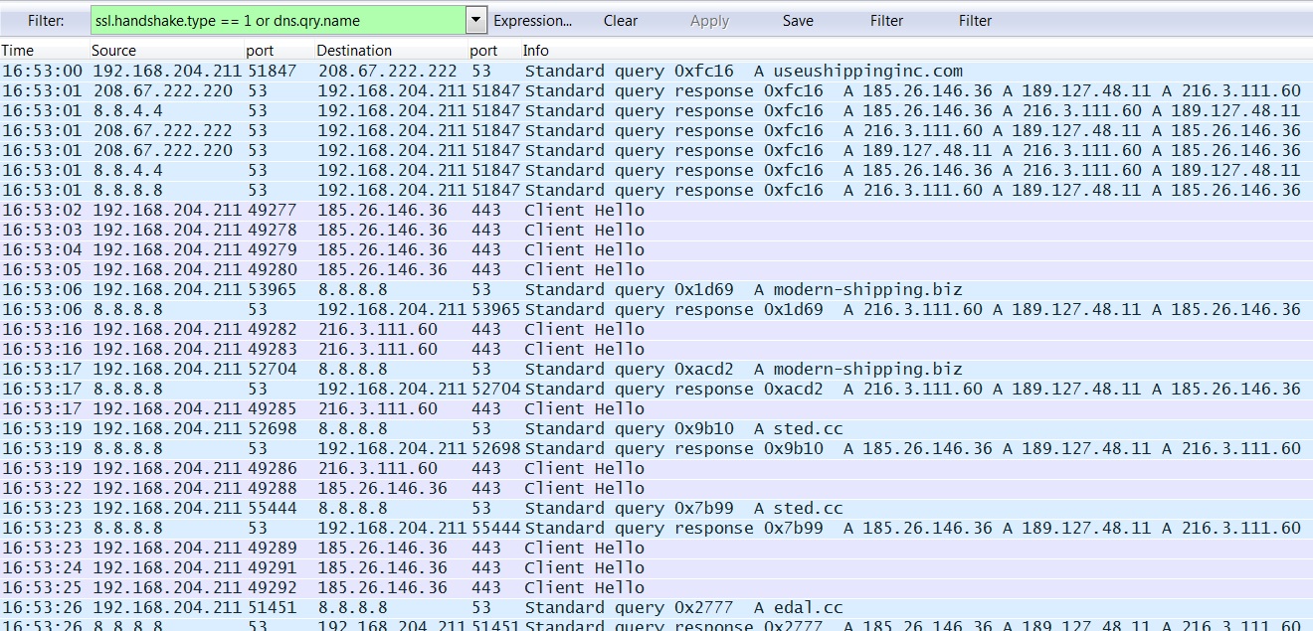Image resolution: width=1313 pixels, height=631 pixels.
Task: Click the Source column header
Action: tap(113, 51)
